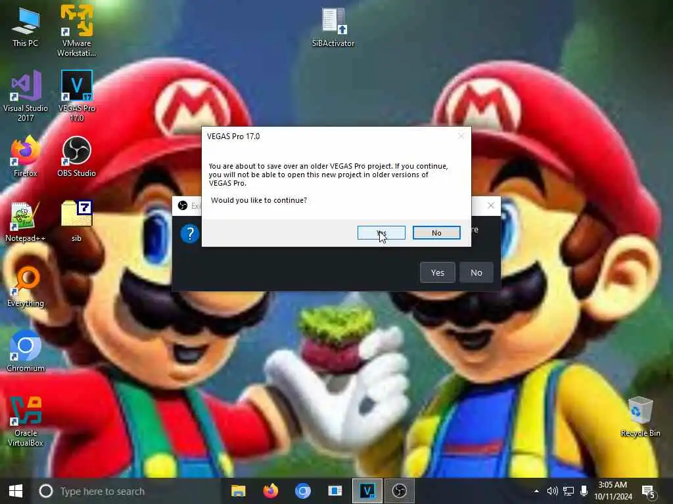
Task: Close the VEGAS Pro 17.0 message box
Action: [461, 136]
